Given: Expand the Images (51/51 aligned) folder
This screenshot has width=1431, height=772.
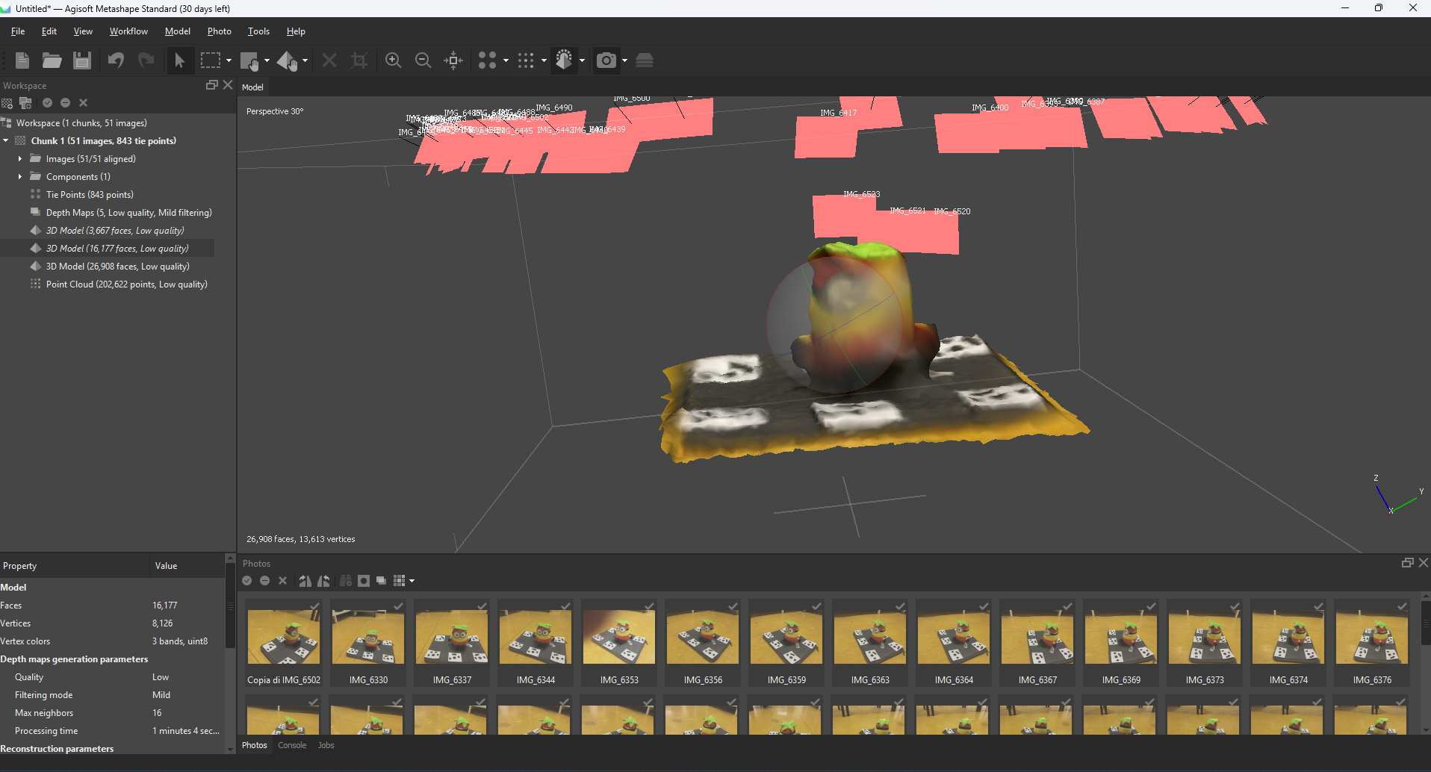Looking at the screenshot, I should [20, 159].
